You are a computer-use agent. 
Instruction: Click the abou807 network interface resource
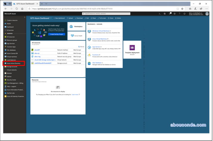pos(37,50)
